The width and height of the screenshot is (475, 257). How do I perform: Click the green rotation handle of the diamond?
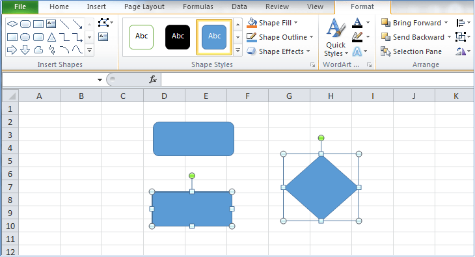pos(321,138)
